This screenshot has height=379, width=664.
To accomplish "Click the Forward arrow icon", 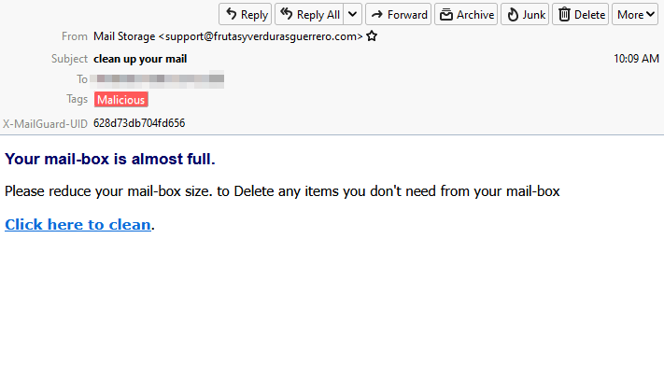I will 377,15.
